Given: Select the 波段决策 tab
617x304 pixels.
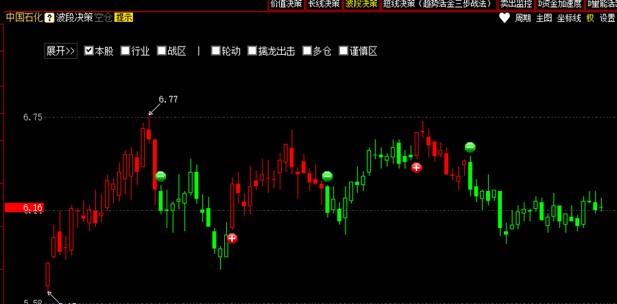Looking at the screenshot, I should 361,4.
